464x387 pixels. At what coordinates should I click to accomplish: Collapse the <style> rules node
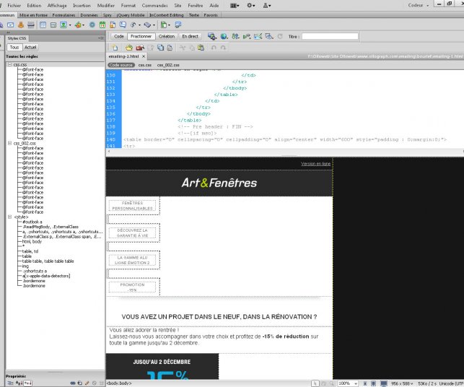tap(9, 217)
